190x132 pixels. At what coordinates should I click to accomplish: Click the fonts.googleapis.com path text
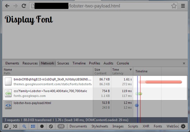(x=30, y=96)
